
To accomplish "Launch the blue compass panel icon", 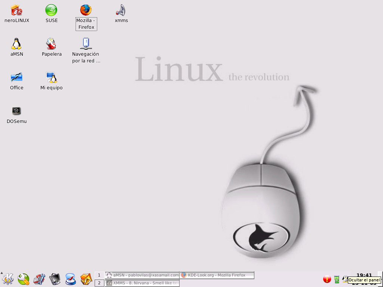I will click(70, 279).
